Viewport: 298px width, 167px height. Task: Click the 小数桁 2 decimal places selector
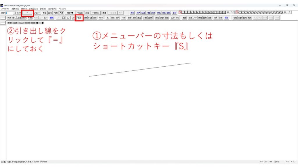[96, 13]
